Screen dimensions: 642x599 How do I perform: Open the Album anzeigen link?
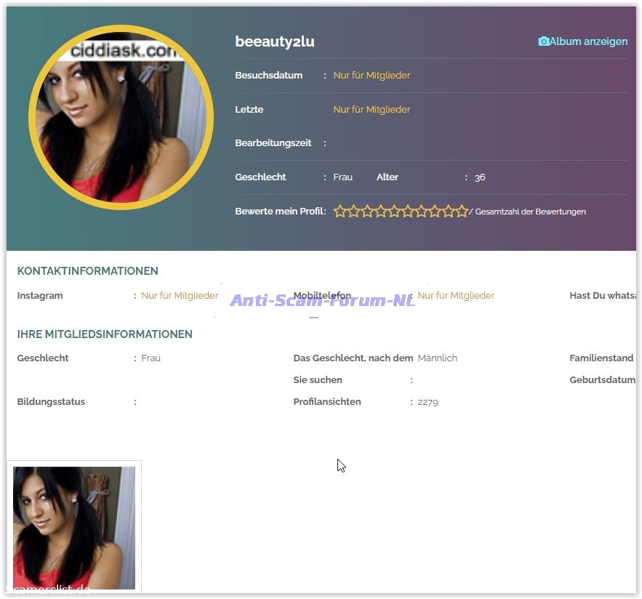tap(588, 41)
